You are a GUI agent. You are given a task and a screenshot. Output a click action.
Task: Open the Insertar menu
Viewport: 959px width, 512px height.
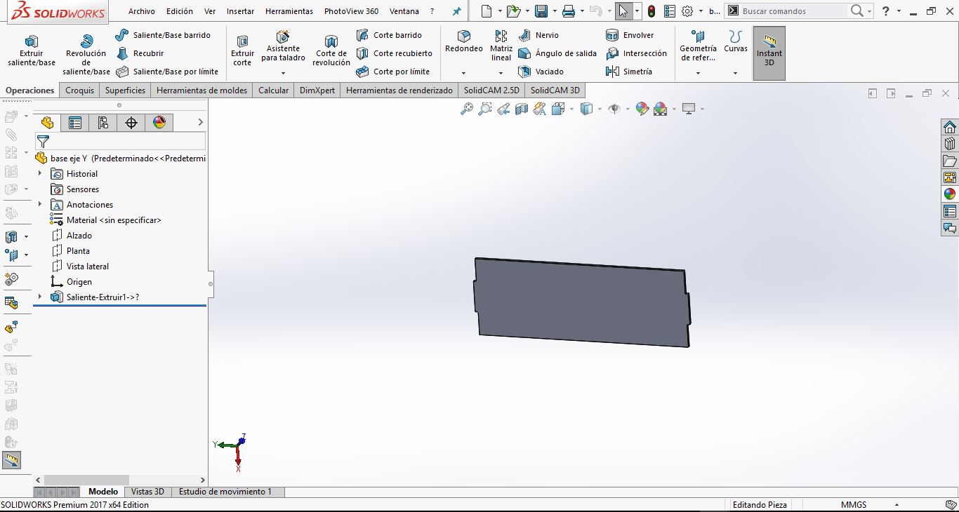pos(241,11)
